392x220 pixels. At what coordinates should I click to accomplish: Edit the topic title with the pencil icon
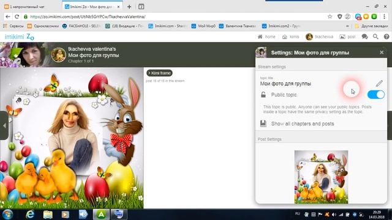point(379,83)
